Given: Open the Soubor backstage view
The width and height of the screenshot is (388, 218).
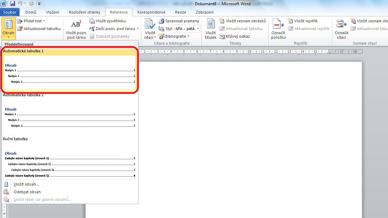Looking at the screenshot, I should click(x=9, y=12).
